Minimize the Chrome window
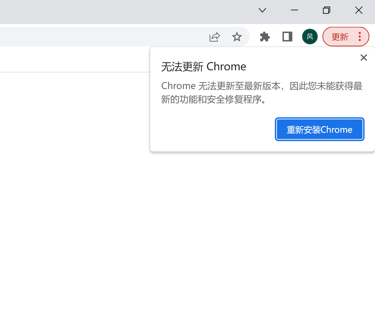This screenshot has width=375, height=335. (294, 10)
